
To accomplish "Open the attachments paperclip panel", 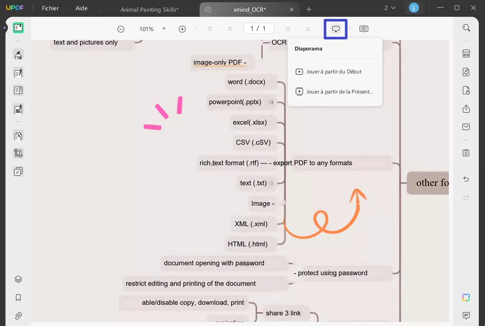I will (x=18, y=316).
